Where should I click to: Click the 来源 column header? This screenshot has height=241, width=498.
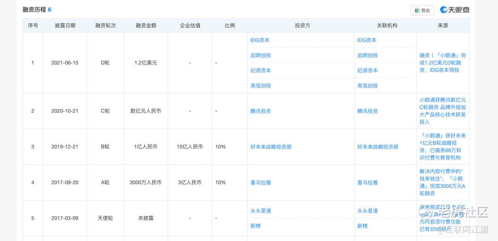[x=443, y=25]
